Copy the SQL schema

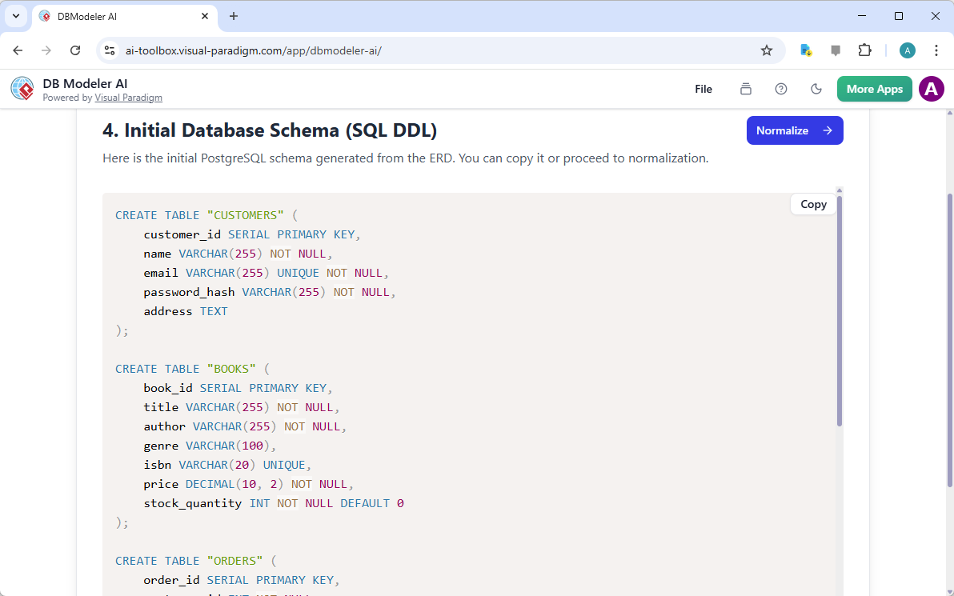click(x=812, y=204)
